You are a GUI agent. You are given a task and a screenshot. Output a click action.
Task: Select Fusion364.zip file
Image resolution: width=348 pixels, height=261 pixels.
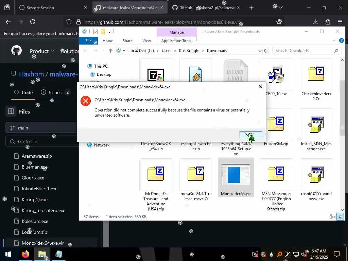(x=276, y=127)
